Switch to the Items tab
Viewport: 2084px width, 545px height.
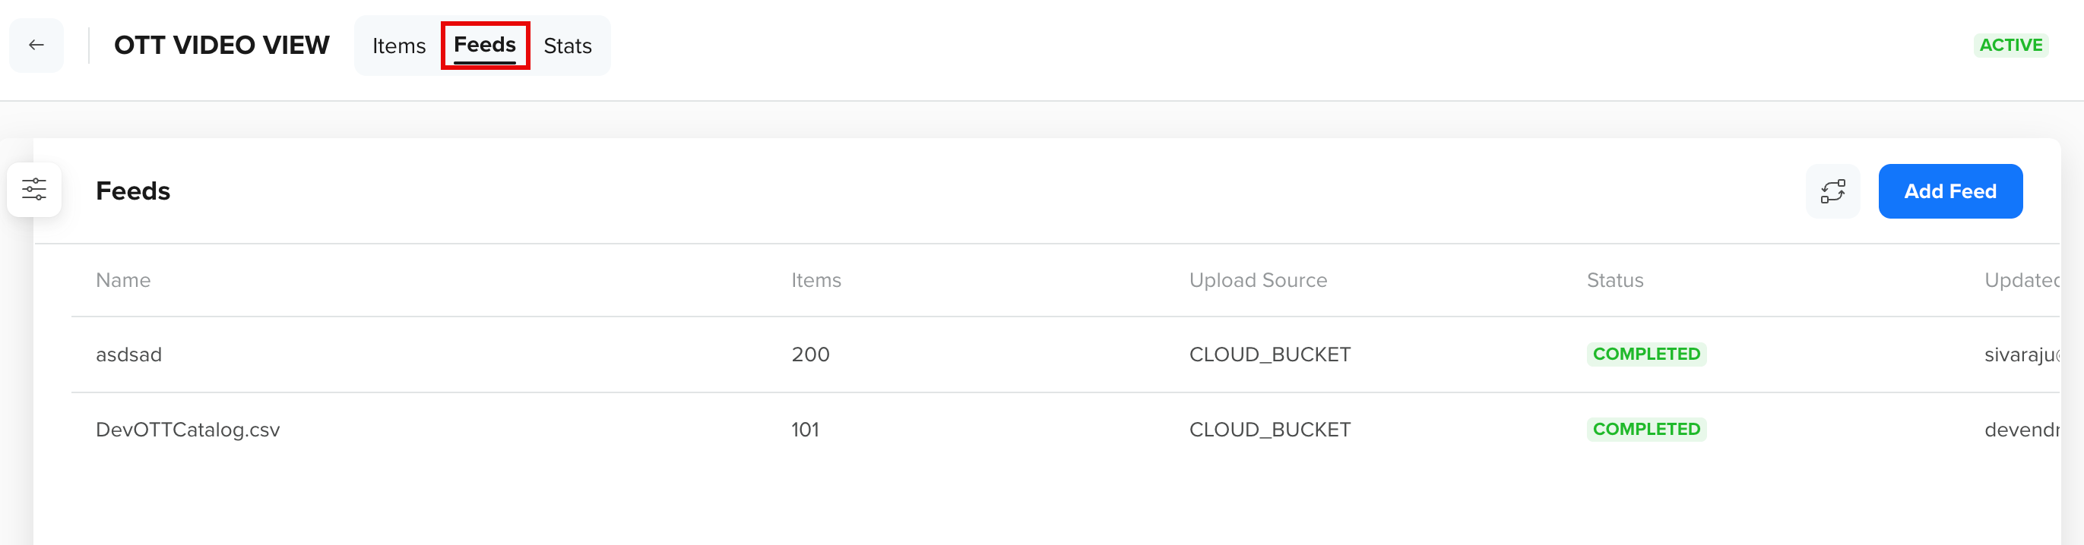(399, 46)
